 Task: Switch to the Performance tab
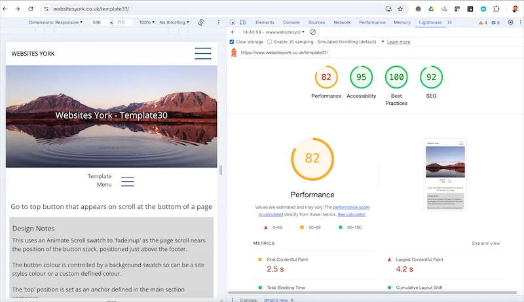point(372,22)
